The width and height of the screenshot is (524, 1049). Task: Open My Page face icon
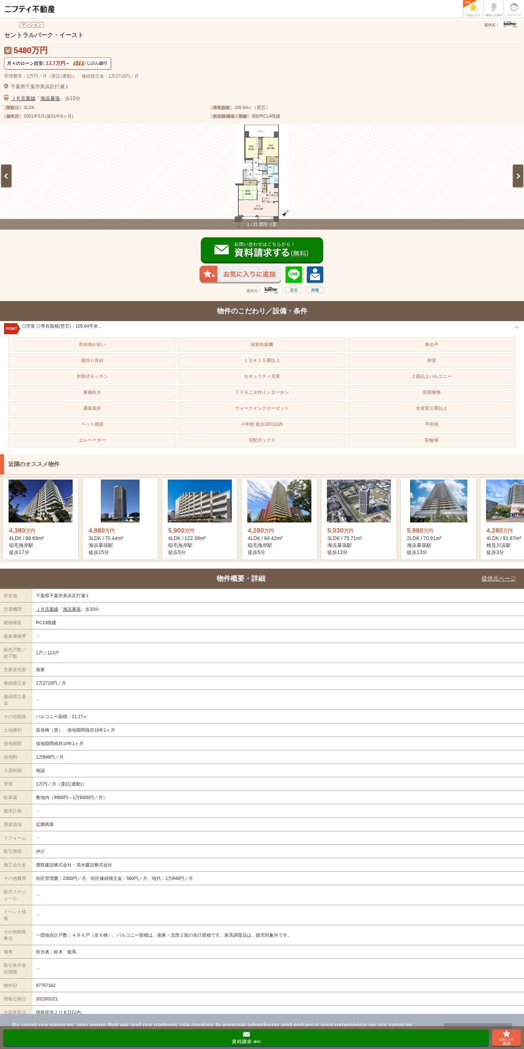(x=514, y=9)
